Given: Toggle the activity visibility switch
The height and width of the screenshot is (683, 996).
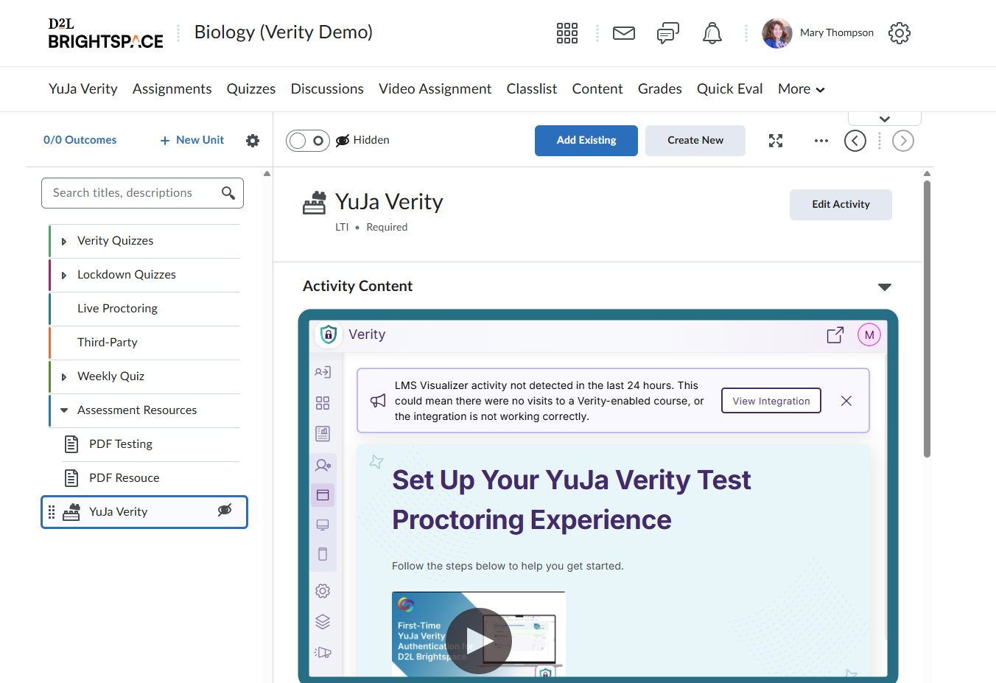Looking at the screenshot, I should tap(307, 141).
